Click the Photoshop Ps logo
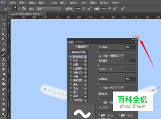161x119 pixels. pos(3,2)
